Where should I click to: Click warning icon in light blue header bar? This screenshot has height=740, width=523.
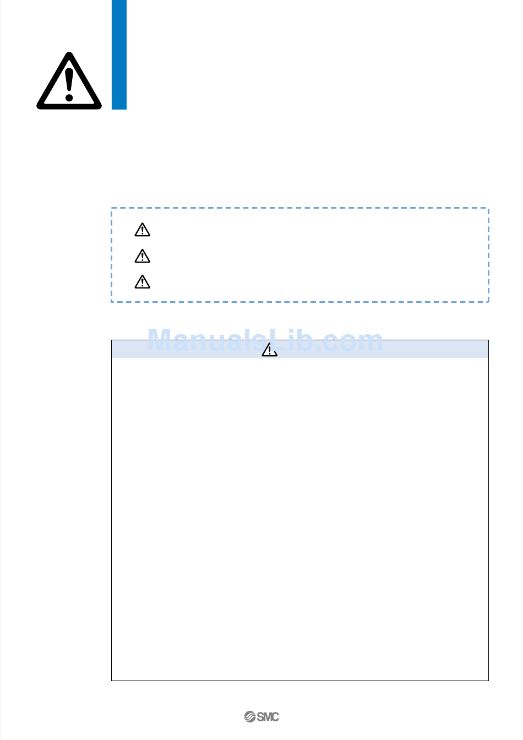pyautogui.click(x=269, y=350)
